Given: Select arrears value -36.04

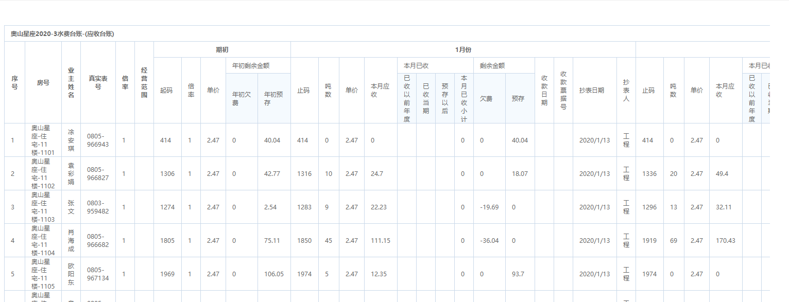Looking at the screenshot, I should click(x=489, y=241).
